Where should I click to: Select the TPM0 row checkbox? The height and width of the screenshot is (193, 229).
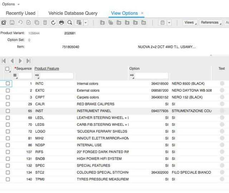point(8,179)
